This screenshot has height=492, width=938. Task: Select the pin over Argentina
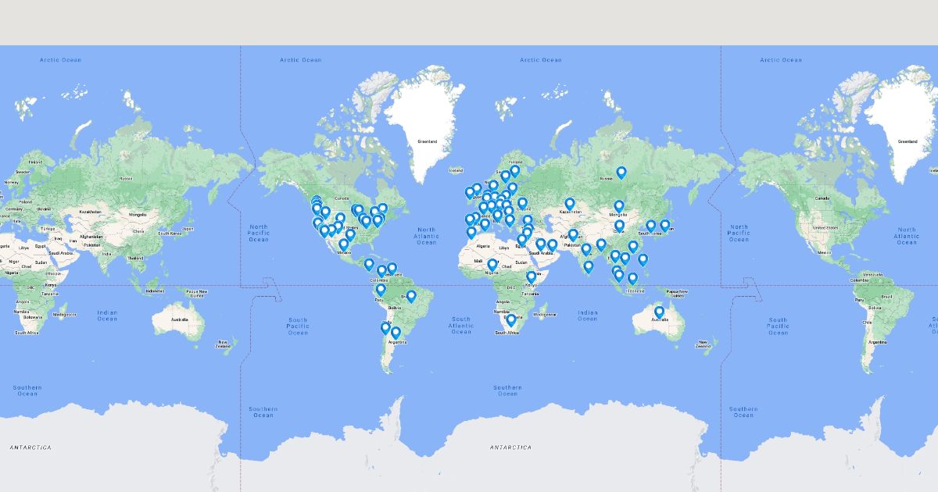[396, 333]
